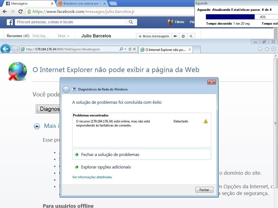Click the error heading 'O Internet Explorer não pode exibir'
This screenshot has width=278, height=208.
[116, 70]
